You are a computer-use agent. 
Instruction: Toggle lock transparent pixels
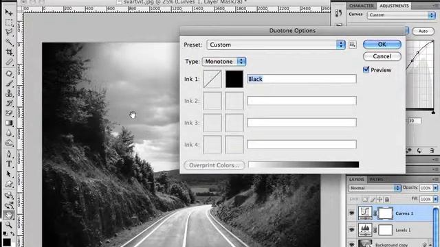365,200
